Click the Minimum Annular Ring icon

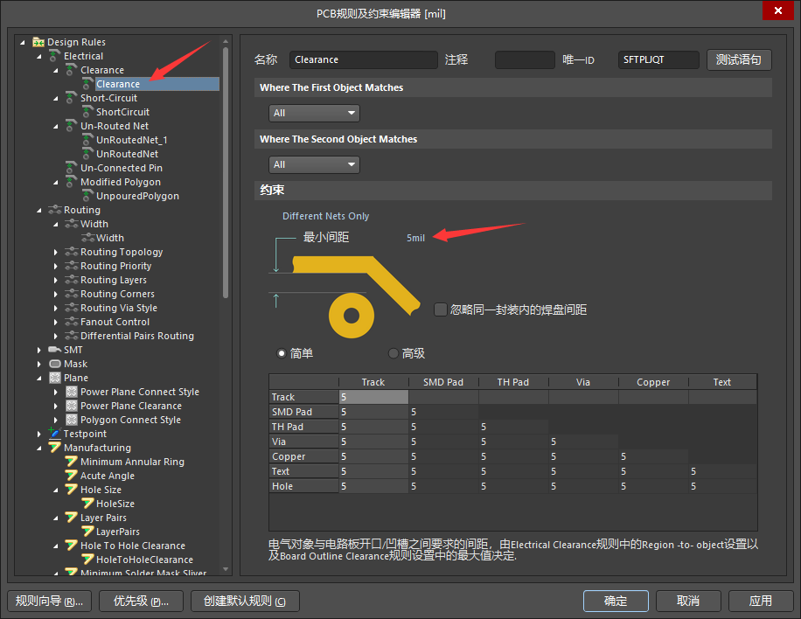pyautogui.click(x=72, y=461)
